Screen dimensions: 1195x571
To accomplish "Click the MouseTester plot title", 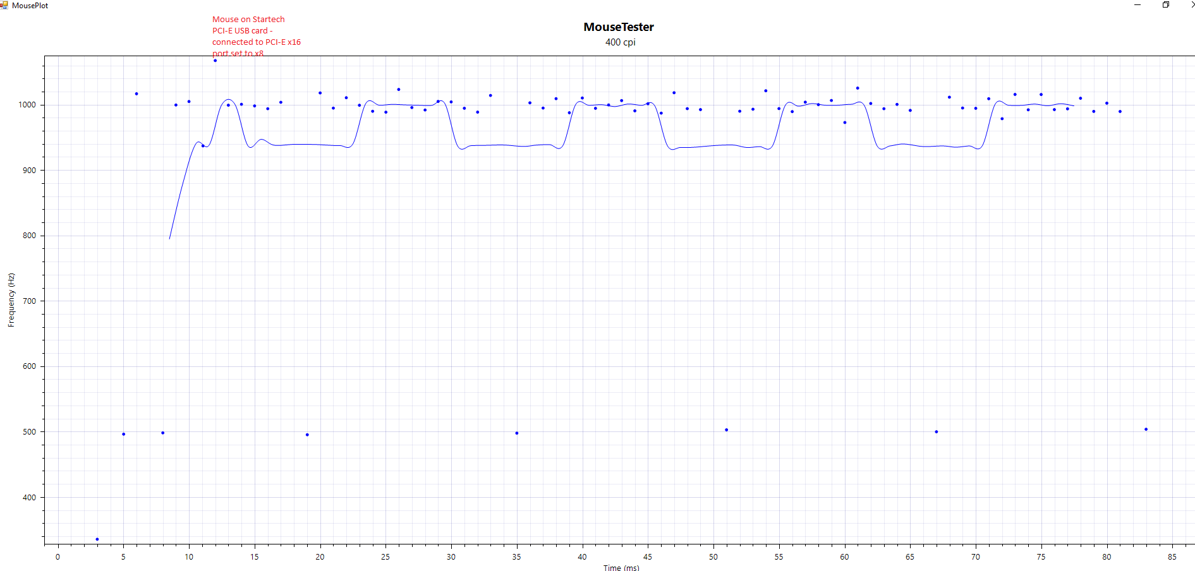I will click(618, 27).
